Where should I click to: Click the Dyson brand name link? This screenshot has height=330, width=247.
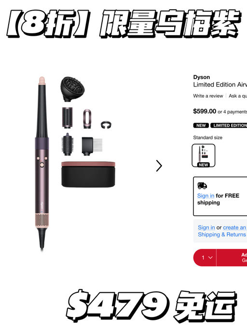(x=202, y=77)
